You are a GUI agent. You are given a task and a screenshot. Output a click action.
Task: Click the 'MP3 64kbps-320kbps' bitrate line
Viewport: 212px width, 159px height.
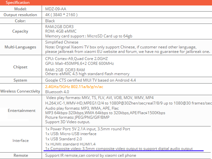[105, 113]
